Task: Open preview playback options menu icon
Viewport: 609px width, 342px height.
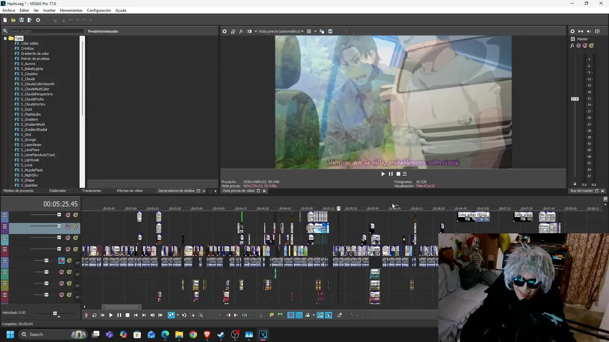Action: 405,174
